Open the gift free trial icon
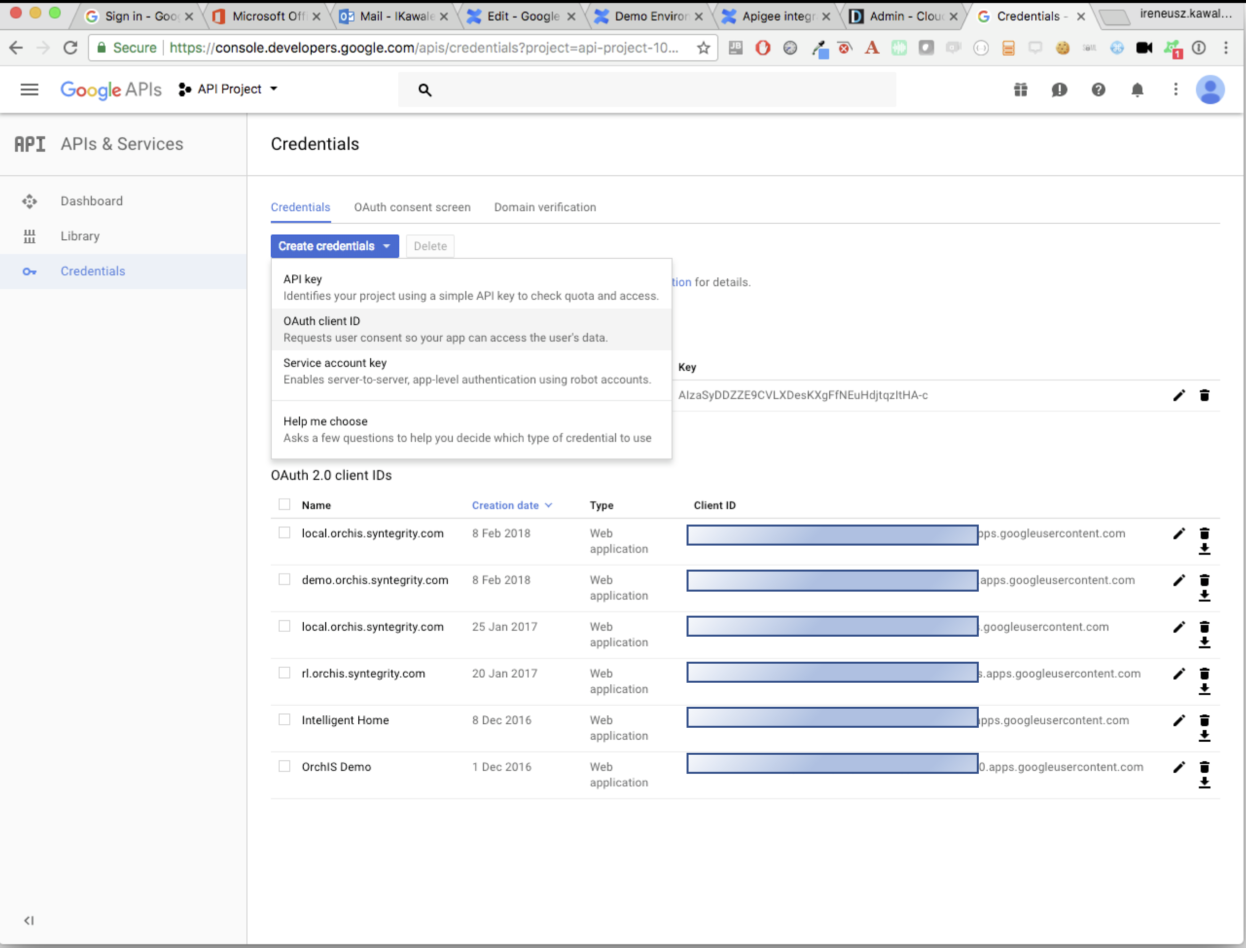Image resolution: width=1246 pixels, height=948 pixels. (x=1020, y=89)
